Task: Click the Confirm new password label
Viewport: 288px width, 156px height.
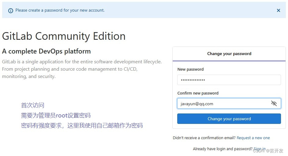Action: click(198, 93)
